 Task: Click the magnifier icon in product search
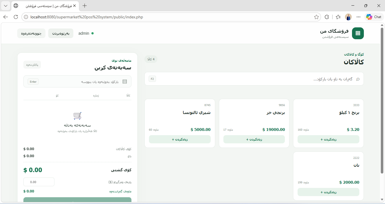point(358,79)
